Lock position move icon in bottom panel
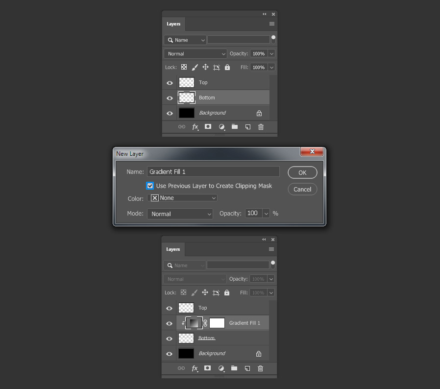The image size is (440, 389). click(x=205, y=292)
